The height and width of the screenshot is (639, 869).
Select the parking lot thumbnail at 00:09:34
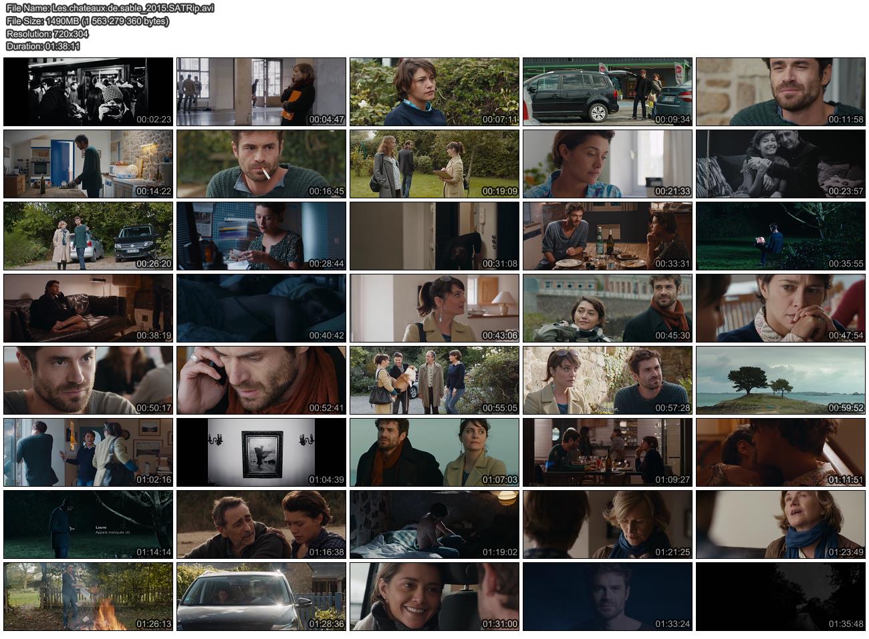tap(608, 91)
